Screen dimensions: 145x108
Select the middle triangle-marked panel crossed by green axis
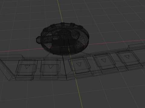79,66
